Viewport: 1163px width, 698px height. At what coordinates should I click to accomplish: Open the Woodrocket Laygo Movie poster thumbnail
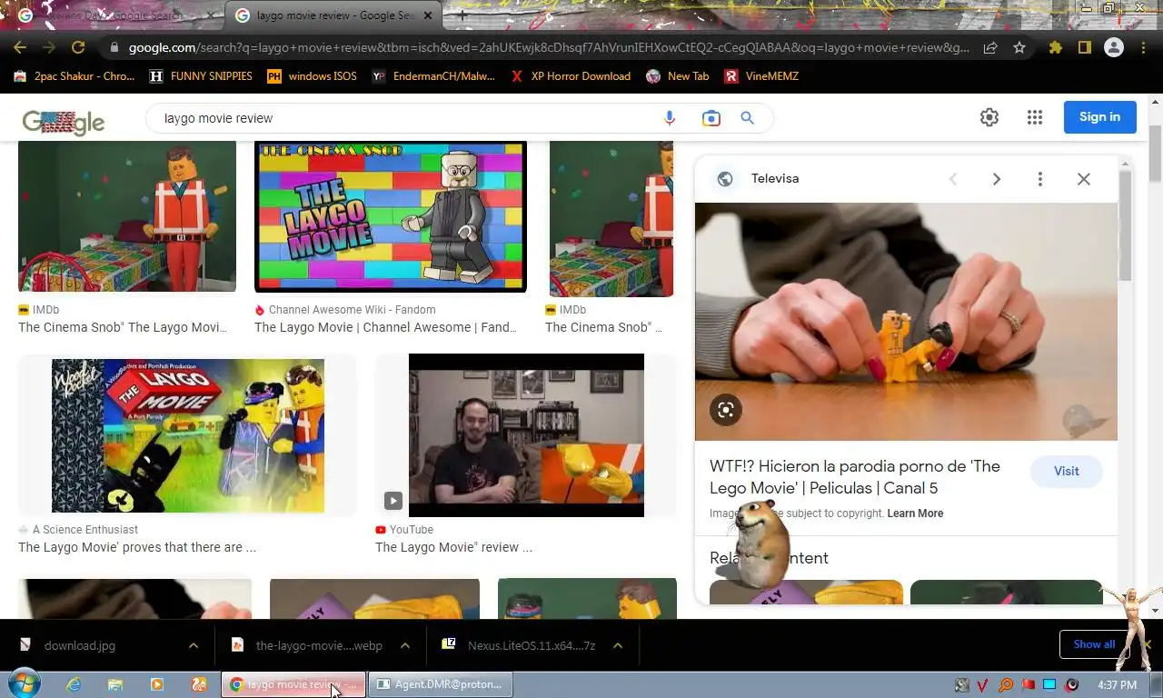(187, 435)
